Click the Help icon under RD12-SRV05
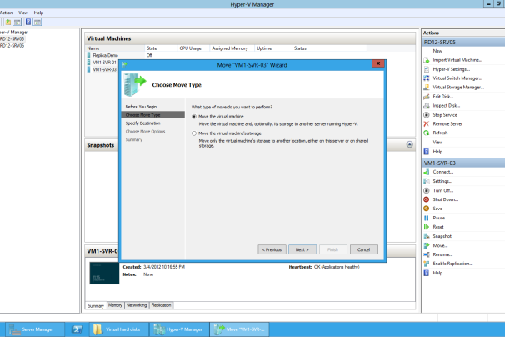The width and height of the screenshot is (505, 337). [x=427, y=152]
